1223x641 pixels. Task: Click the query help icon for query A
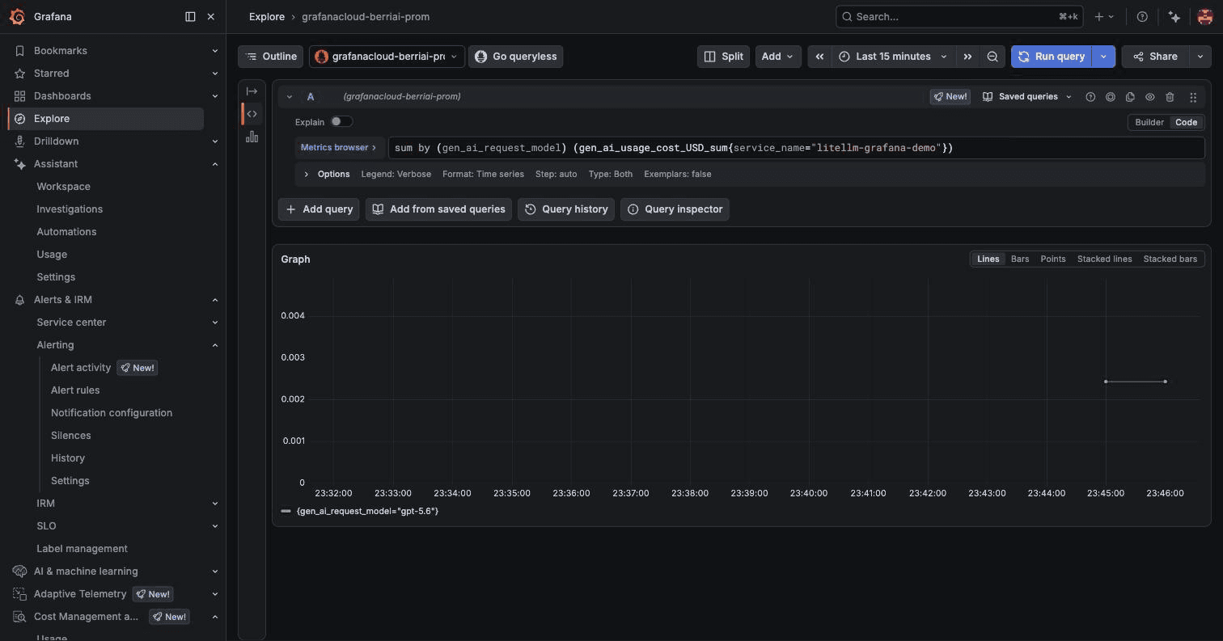1090,97
